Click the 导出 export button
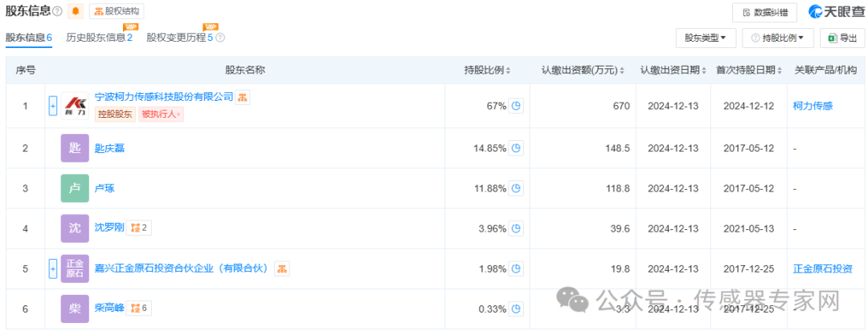This screenshot has height=335, width=868. click(841, 38)
